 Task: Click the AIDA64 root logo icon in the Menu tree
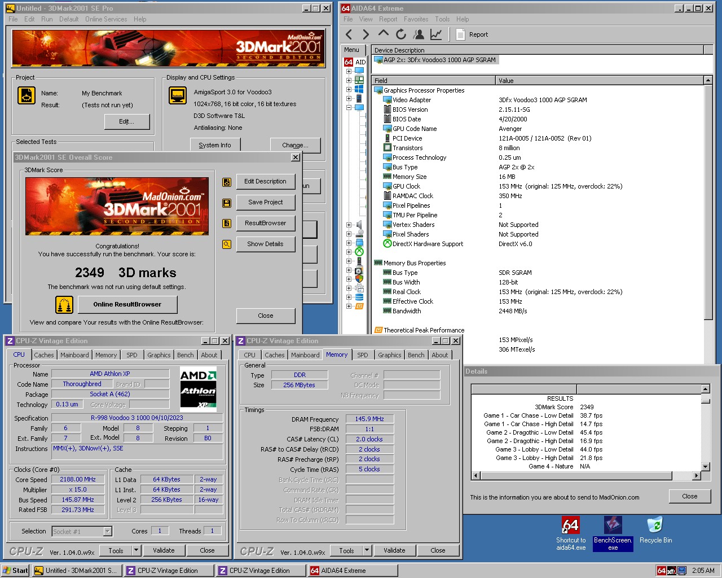[349, 62]
